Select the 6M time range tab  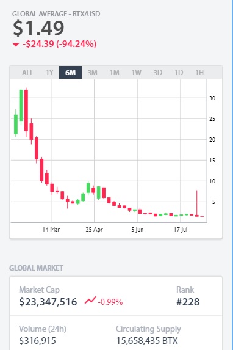coord(71,73)
